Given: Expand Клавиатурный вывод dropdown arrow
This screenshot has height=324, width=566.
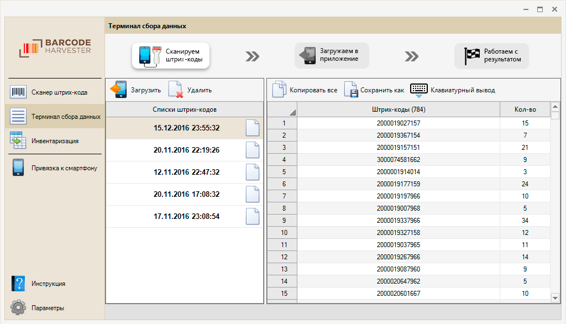Looking at the screenshot, I should tap(419, 96).
